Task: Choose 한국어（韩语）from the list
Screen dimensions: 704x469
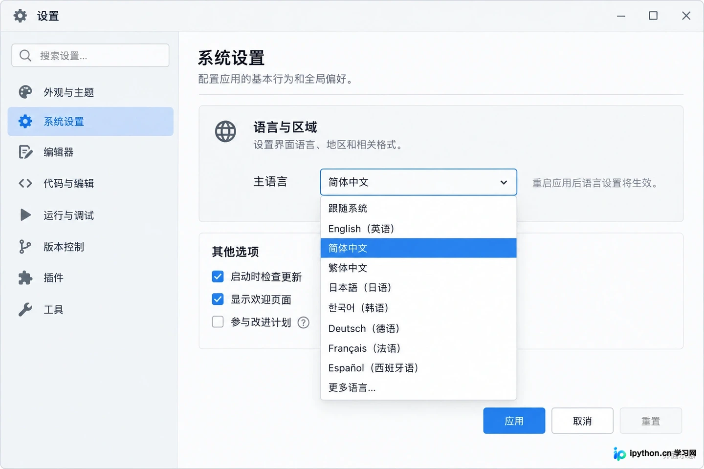Action: [418, 308]
